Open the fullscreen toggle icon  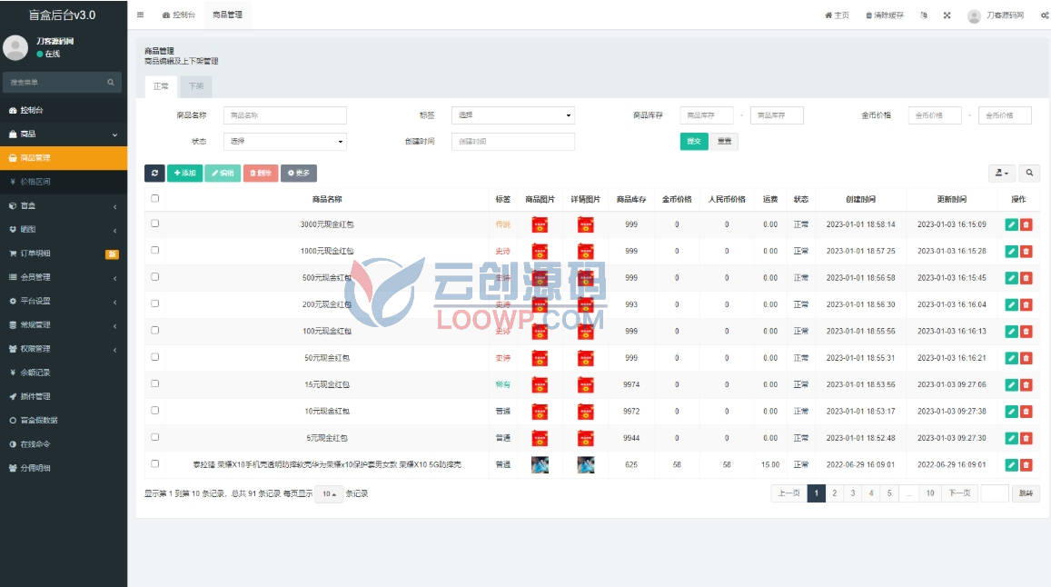coord(947,15)
